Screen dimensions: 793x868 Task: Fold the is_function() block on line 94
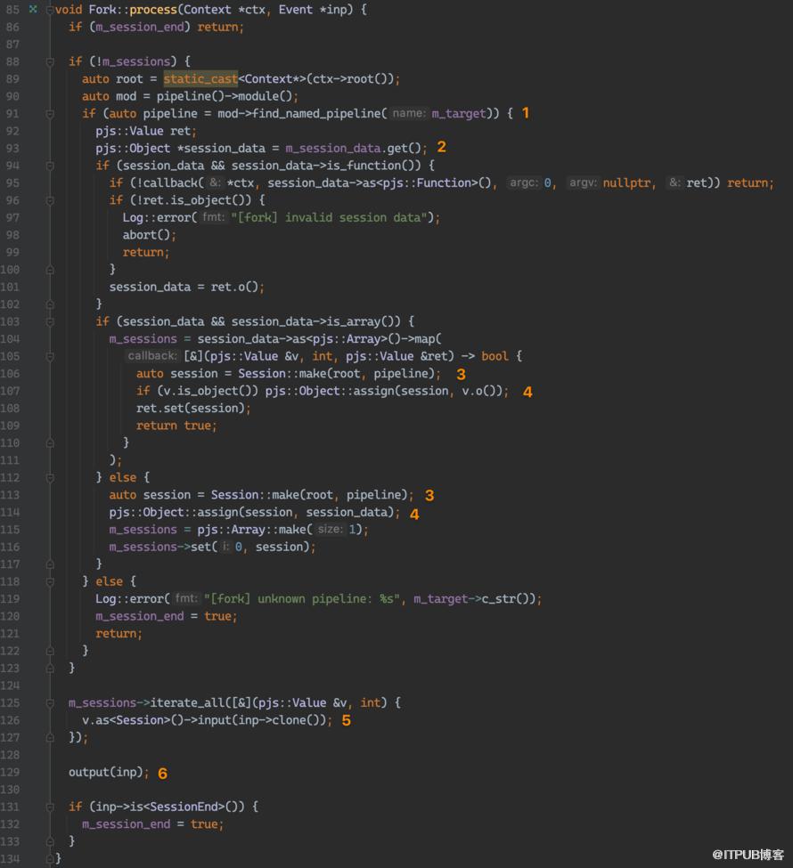coord(50,166)
